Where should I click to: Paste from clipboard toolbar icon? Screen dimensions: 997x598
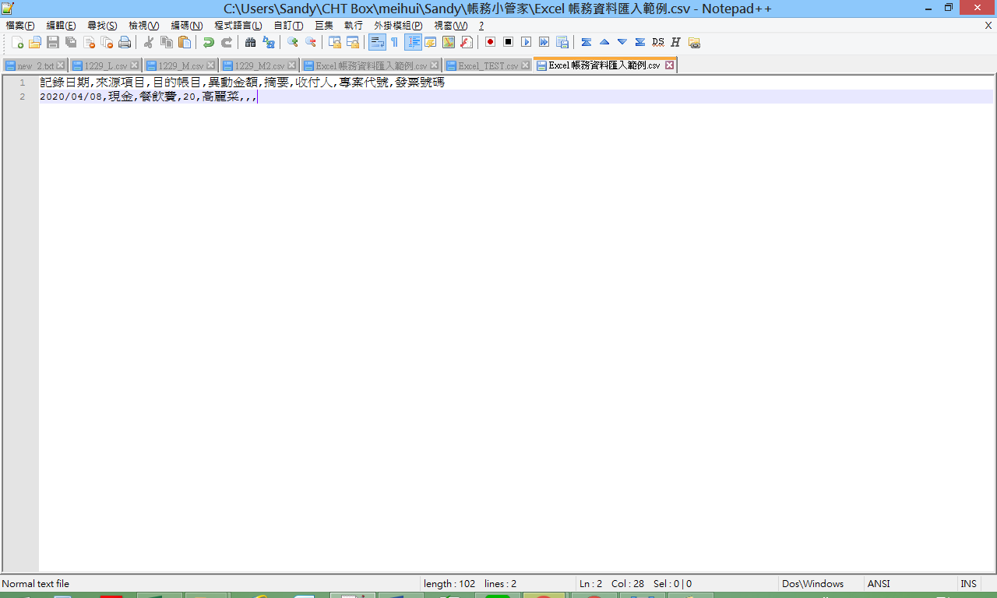point(185,42)
